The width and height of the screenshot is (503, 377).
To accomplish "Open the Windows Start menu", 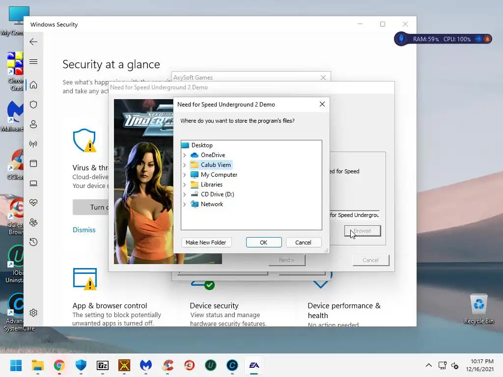I will point(16,365).
